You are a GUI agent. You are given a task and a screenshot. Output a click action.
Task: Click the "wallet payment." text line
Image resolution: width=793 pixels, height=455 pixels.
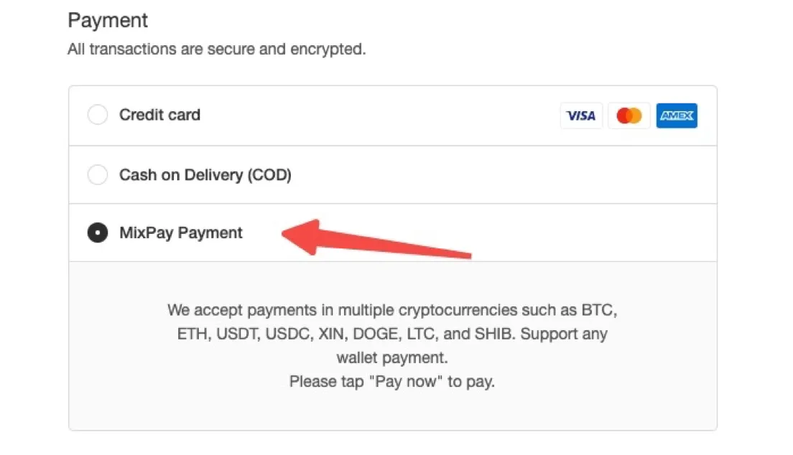pyautogui.click(x=392, y=357)
